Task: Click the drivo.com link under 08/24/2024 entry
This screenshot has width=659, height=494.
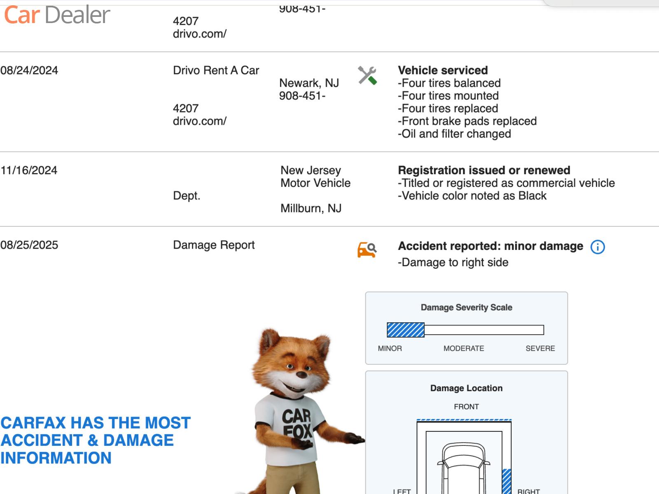Action: click(x=200, y=121)
